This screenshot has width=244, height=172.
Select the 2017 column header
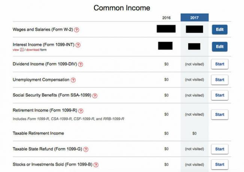pos(195,18)
